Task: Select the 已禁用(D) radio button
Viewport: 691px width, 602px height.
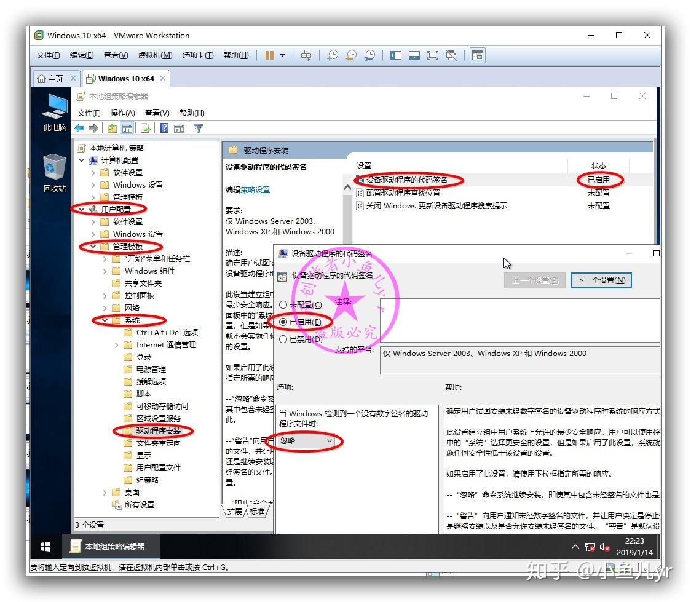Action: coord(283,339)
